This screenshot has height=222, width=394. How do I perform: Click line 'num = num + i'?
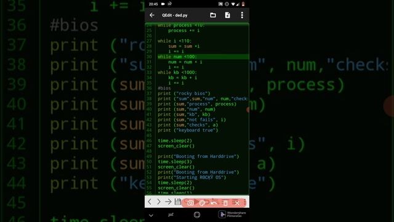pos(185,62)
